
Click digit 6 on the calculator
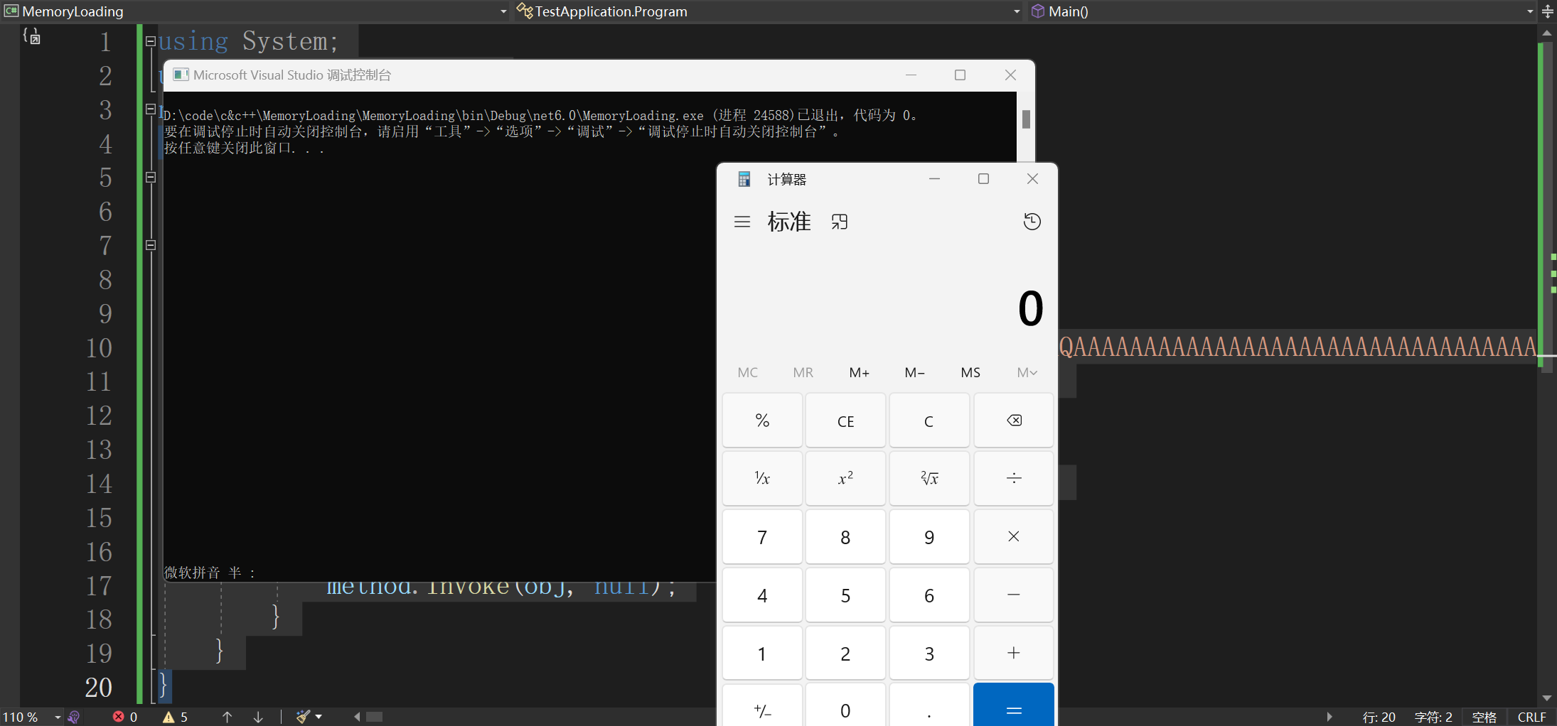pyautogui.click(x=929, y=595)
